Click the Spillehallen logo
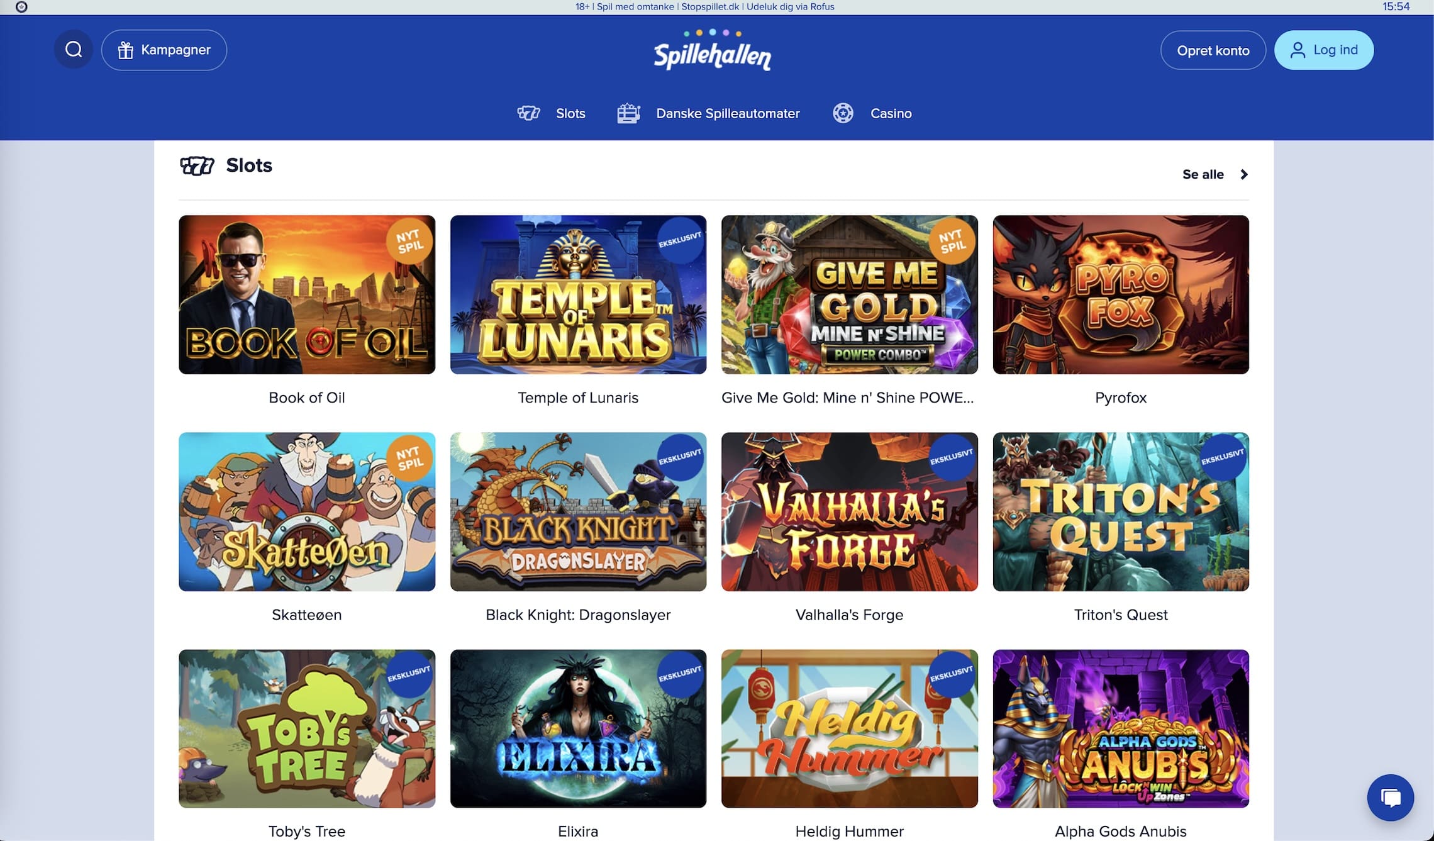The image size is (1434, 841). point(712,50)
